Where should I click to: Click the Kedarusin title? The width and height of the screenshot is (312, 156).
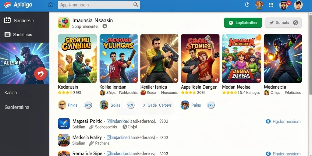68,87
